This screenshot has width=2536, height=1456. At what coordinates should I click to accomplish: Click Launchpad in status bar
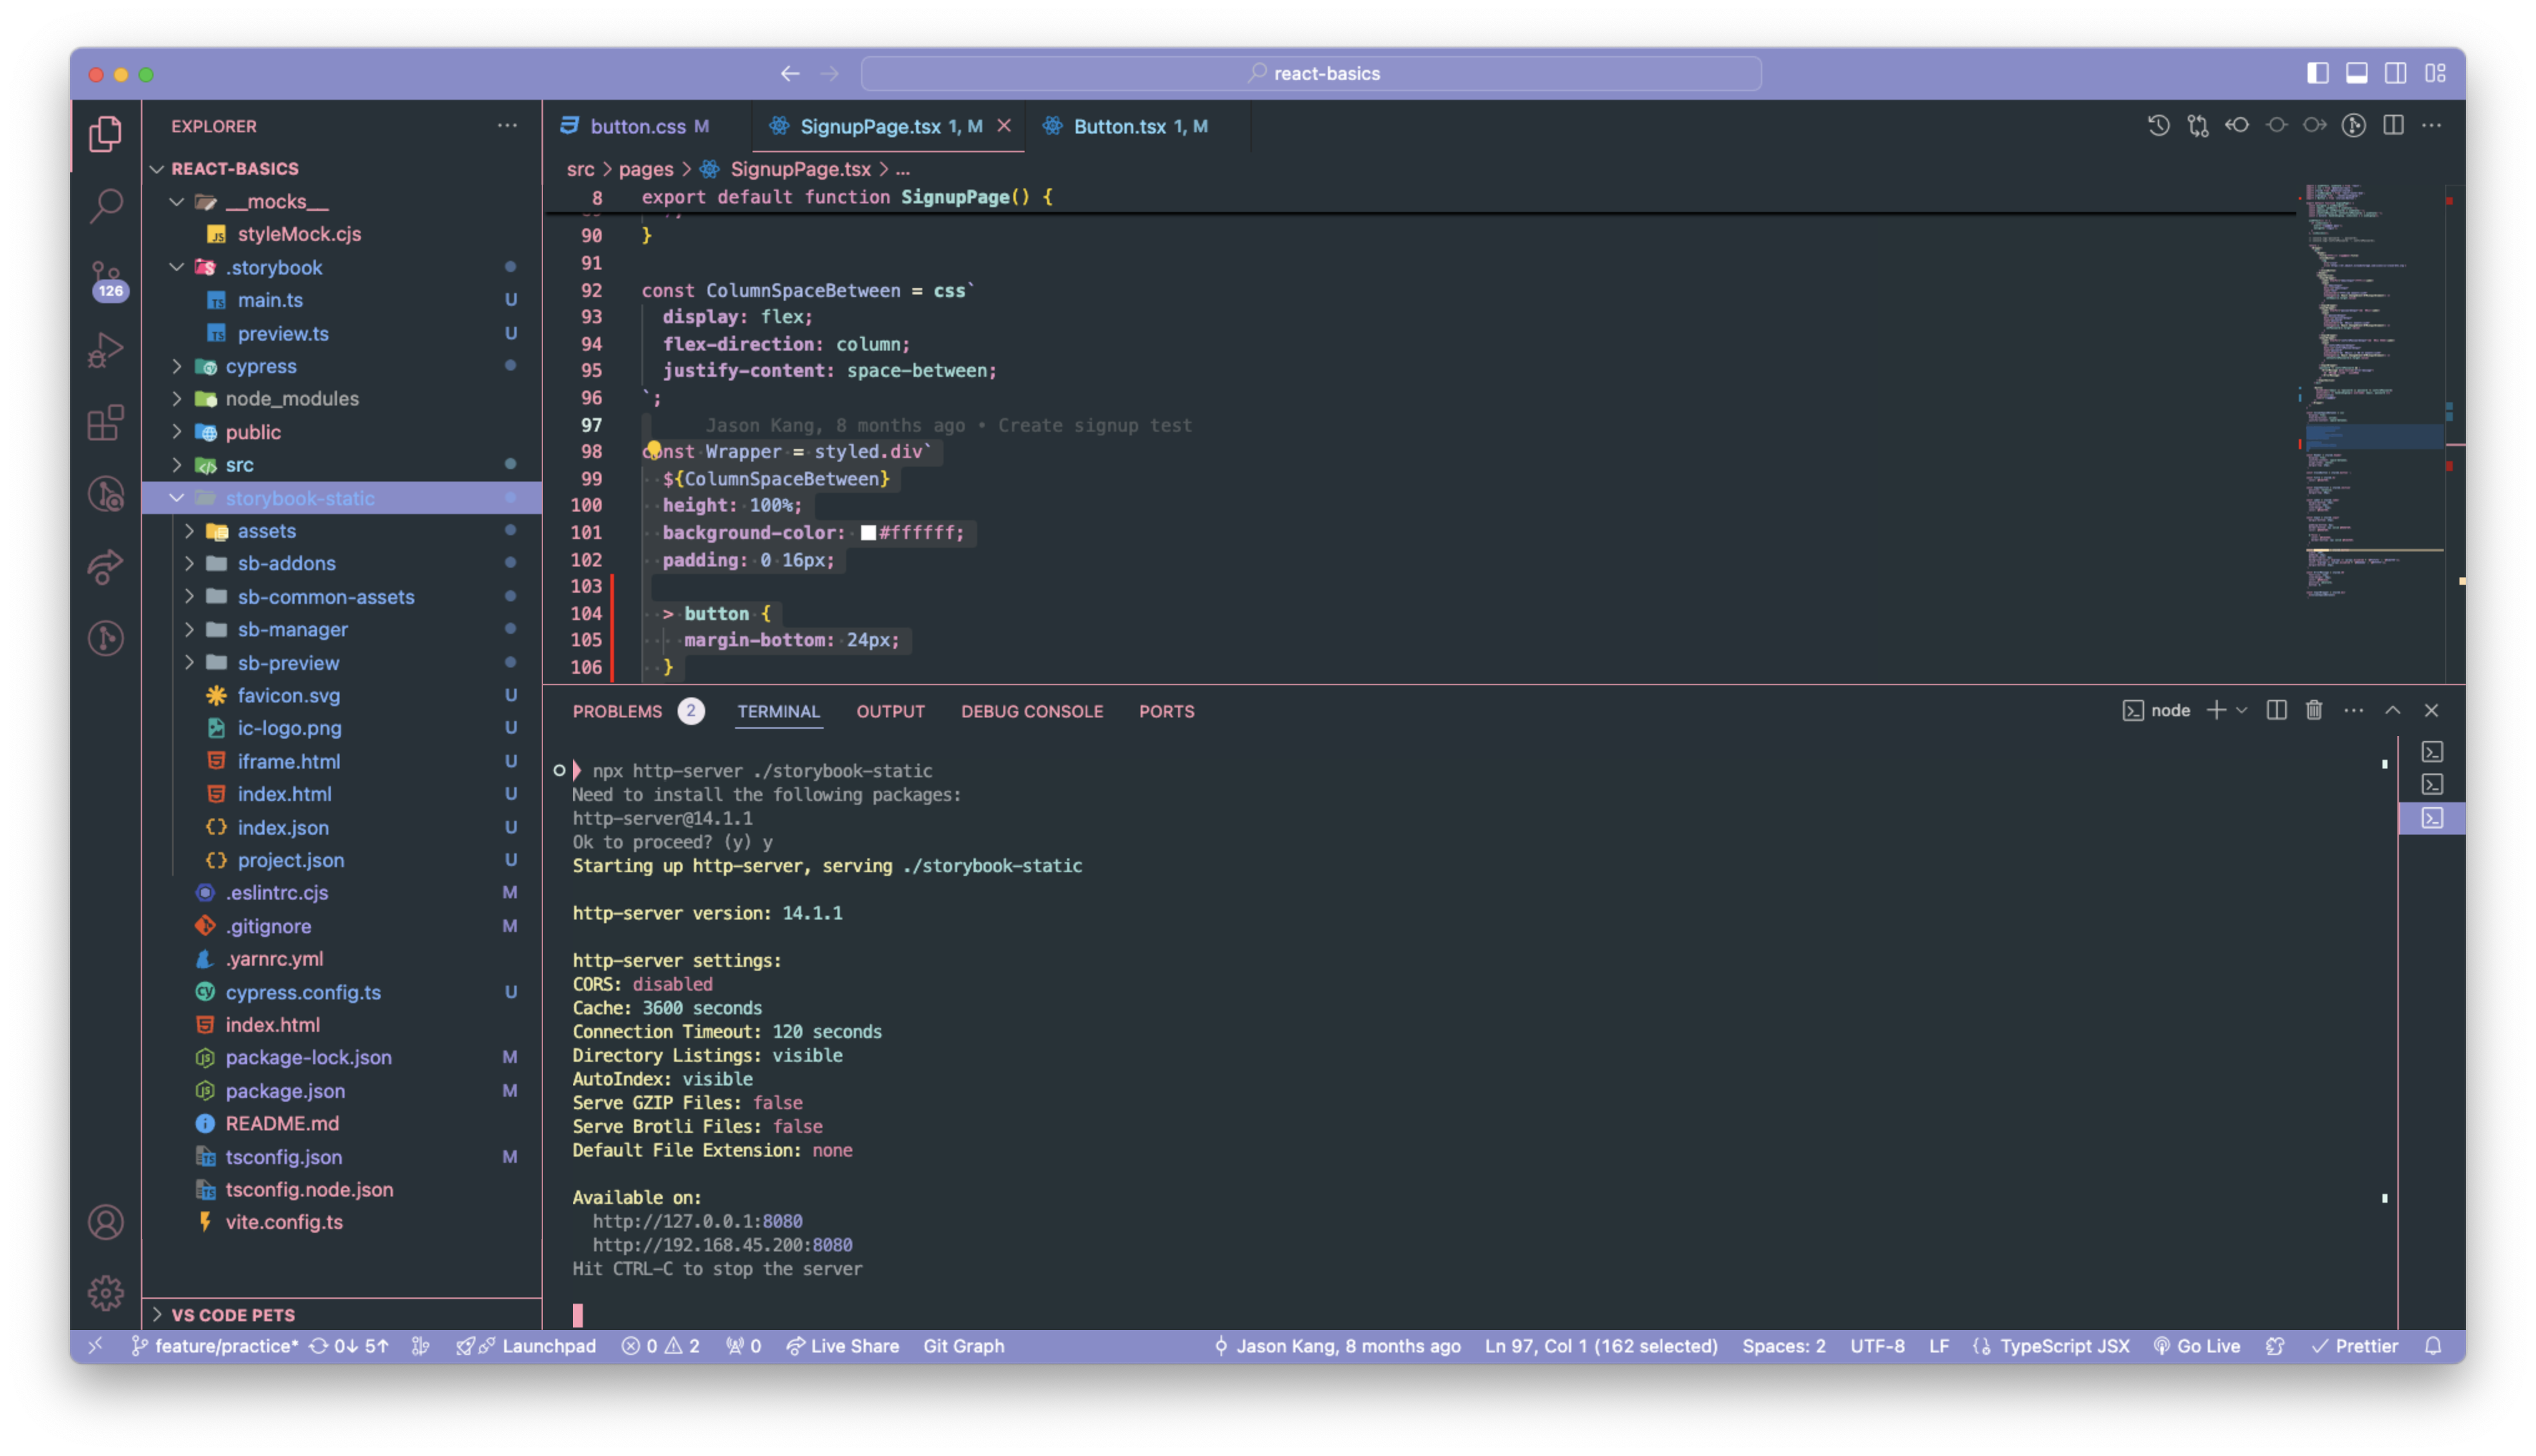click(526, 1346)
